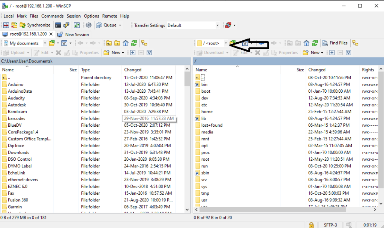The height and width of the screenshot is (228, 384).
Task: Close the root@192.168.1.200 session tab
Action: click(51, 34)
